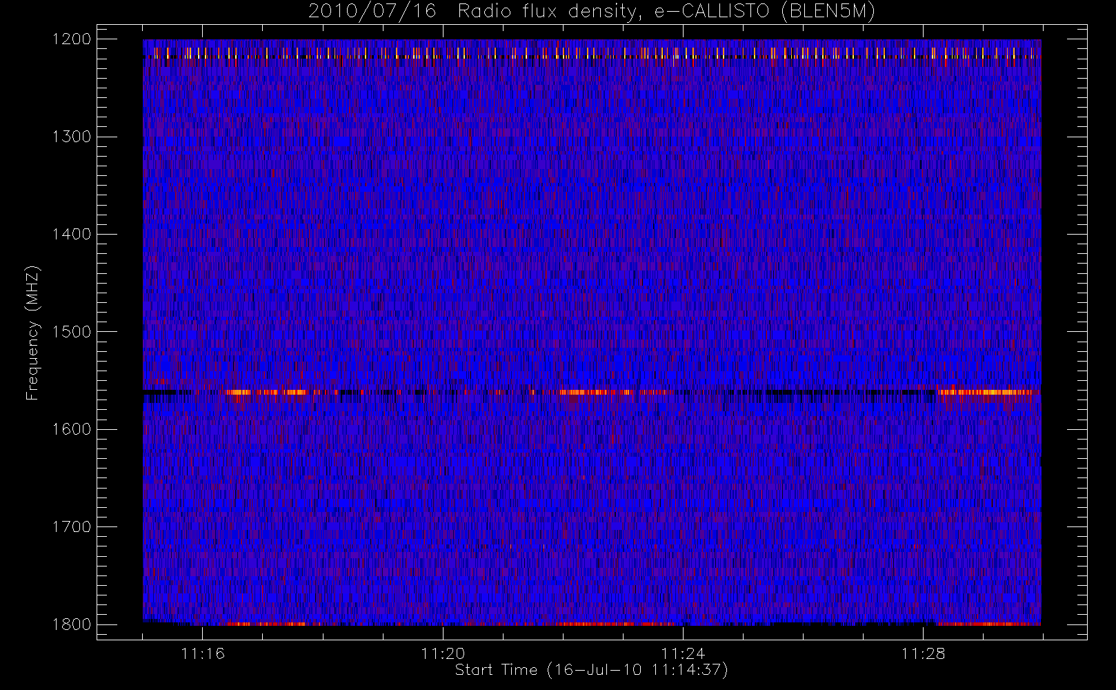Select the 1400 frequency tick label

coord(72,234)
